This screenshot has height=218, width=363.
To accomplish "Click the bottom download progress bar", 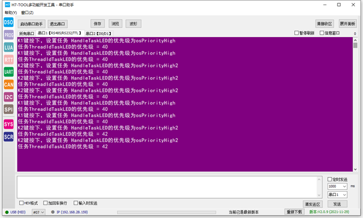I will click(x=167, y=212).
